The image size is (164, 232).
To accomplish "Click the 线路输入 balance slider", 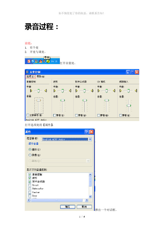I will click(129, 91).
